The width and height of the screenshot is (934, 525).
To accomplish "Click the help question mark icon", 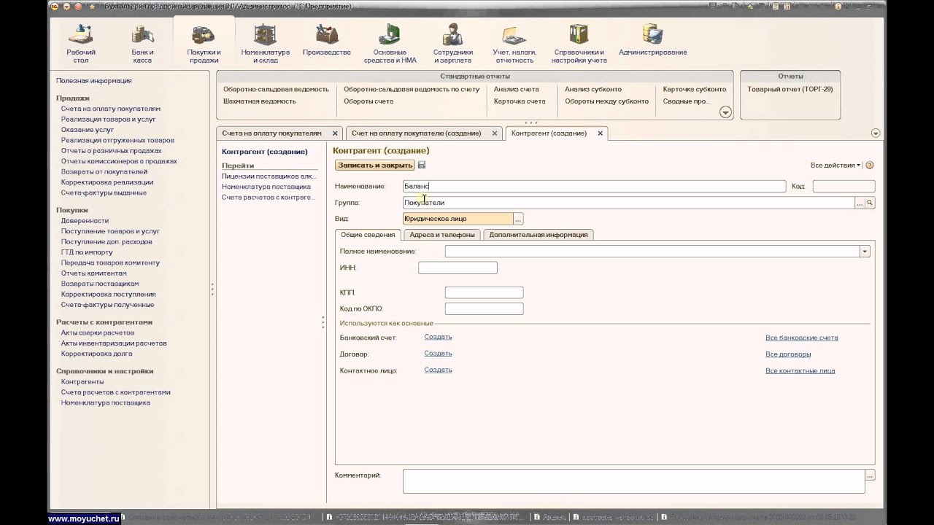I will 869,166.
